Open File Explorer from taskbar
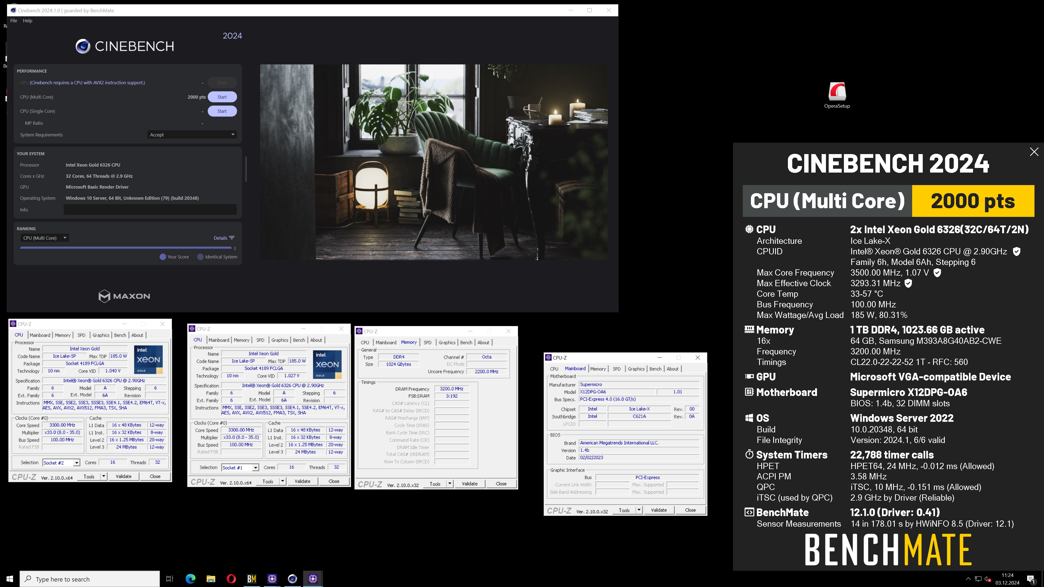This screenshot has width=1044, height=587. tap(211, 579)
